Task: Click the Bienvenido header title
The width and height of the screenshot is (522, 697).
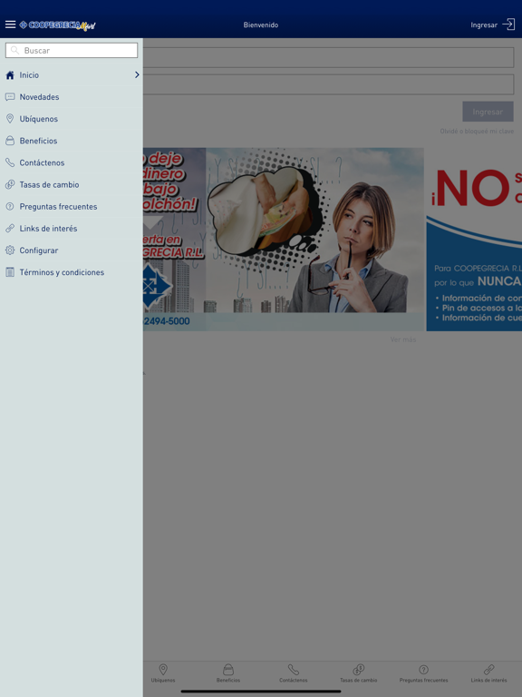Action: coord(261,25)
